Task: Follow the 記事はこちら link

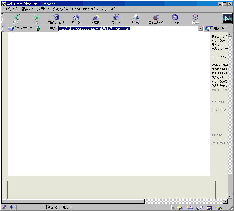Action: coord(219,90)
